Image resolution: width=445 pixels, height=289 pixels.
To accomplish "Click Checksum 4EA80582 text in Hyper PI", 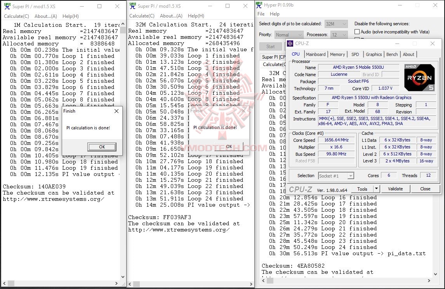I will click(293, 266).
